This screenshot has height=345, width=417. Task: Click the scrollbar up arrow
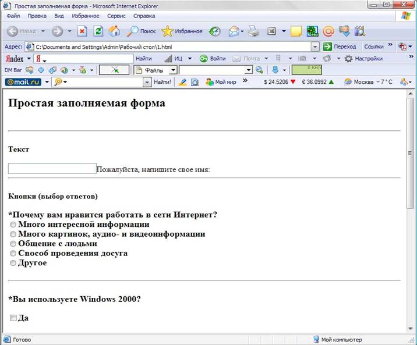click(410, 94)
